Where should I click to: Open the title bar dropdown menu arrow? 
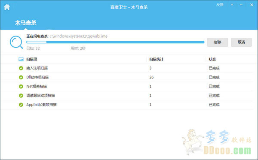232,5
